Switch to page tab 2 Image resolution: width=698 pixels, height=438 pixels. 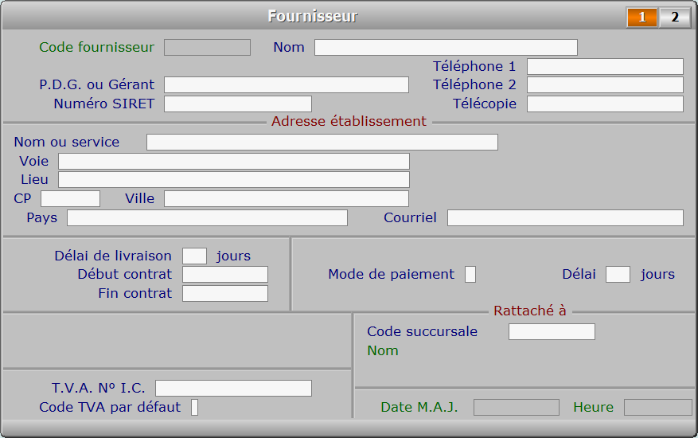tap(674, 18)
